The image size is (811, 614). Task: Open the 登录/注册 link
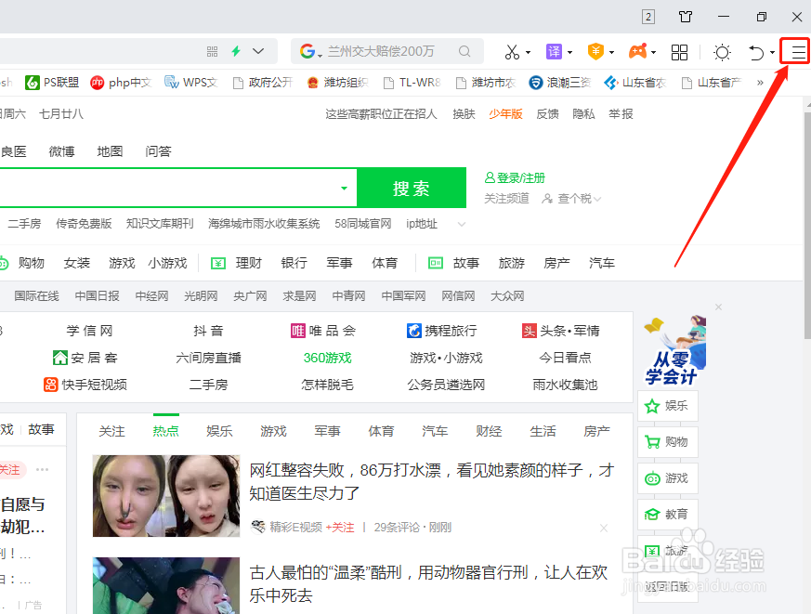click(517, 177)
